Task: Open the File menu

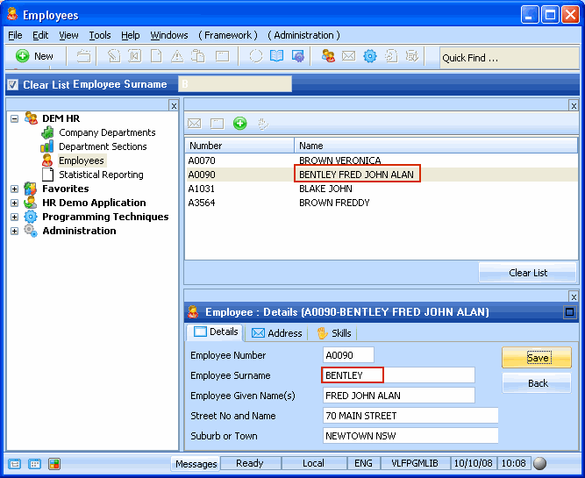Action: (x=15, y=35)
